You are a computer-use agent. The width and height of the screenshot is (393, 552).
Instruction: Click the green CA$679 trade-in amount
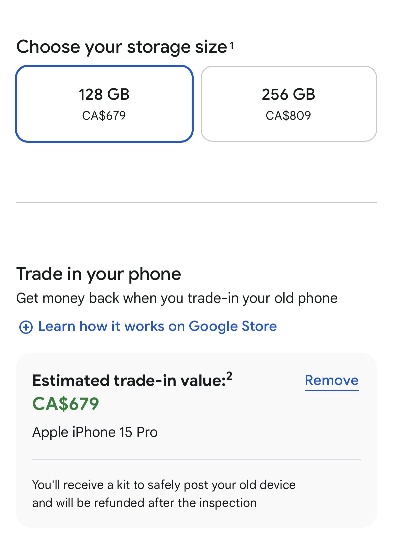(x=66, y=404)
